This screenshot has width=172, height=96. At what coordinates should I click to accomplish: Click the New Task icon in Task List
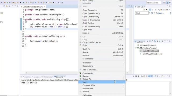(x=144, y=10)
